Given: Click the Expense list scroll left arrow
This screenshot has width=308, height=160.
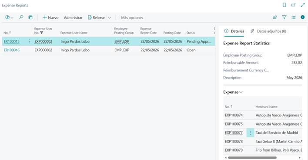Looking at the screenshot, I should point(226,157).
